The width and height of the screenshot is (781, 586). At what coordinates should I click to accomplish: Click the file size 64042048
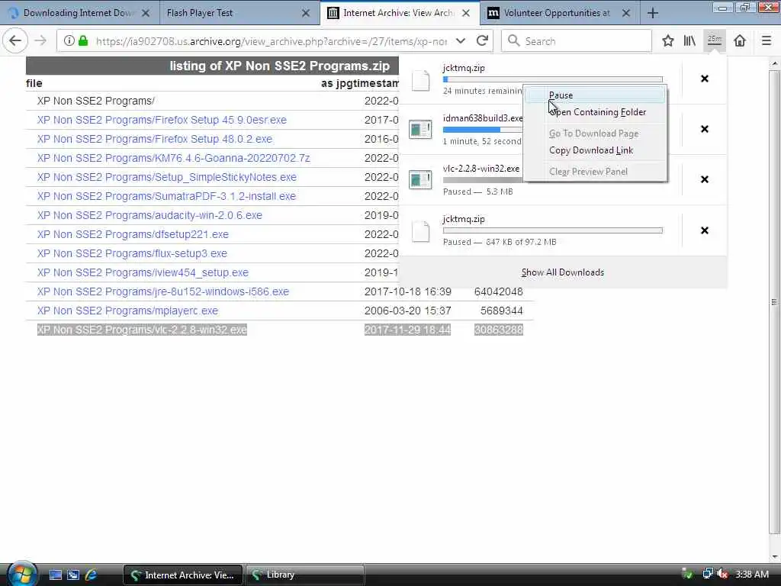(499, 291)
